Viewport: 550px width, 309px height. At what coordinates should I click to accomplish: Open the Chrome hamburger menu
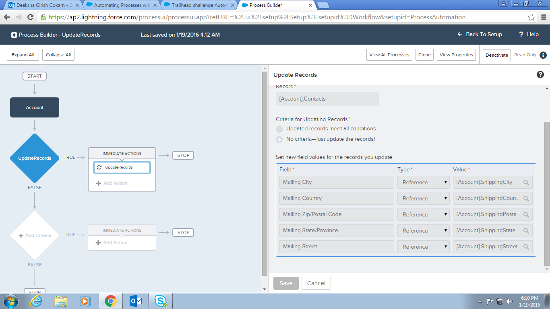pos(543,17)
